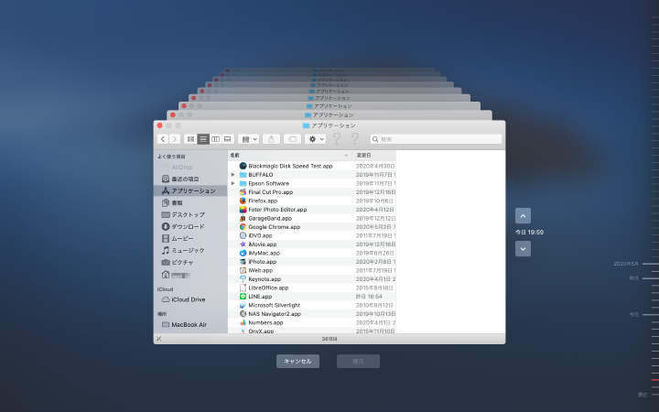The image size is (659, 412).
Task: Click the 38項目 status bar text
Action: coord(329,339)
